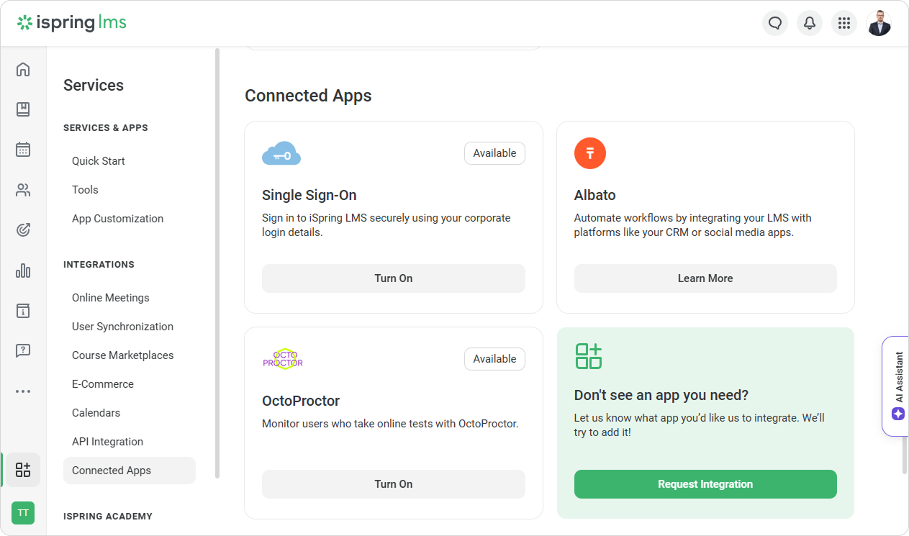Click the notifications bell icon
The width and height of the screenshot is (909, 536).
(810, 23)
